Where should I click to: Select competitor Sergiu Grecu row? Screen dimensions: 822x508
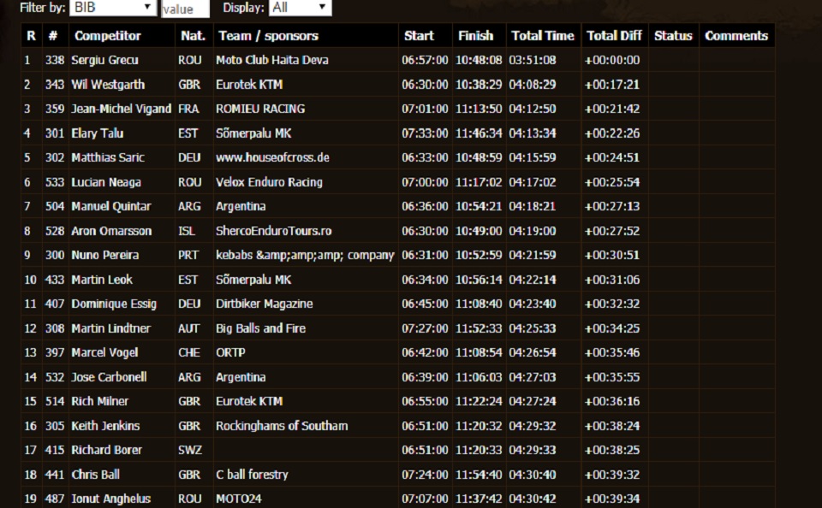104,61
